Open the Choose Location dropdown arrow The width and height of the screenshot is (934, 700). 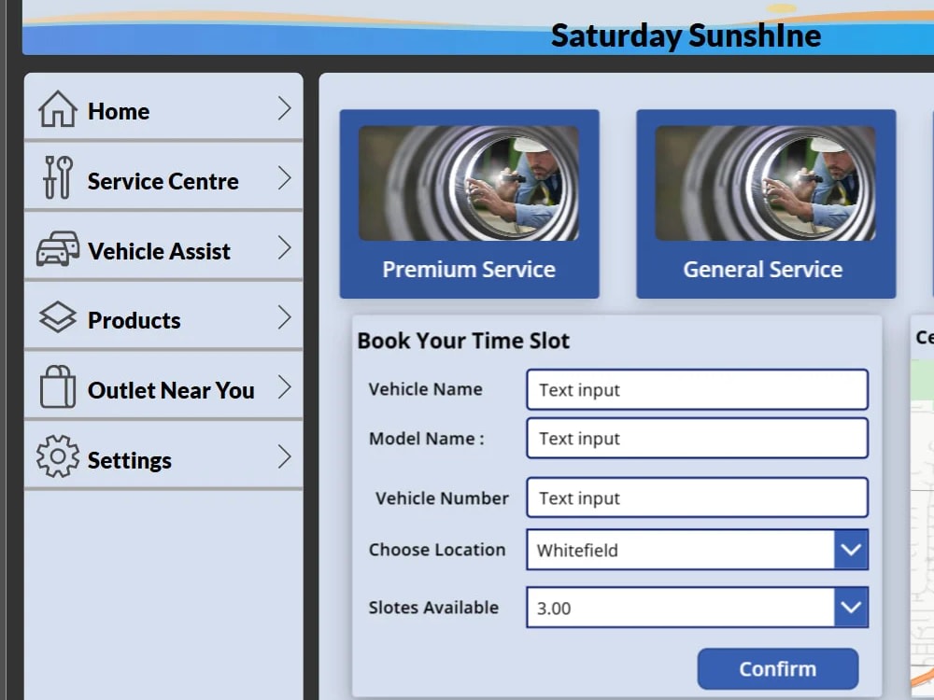851,550
